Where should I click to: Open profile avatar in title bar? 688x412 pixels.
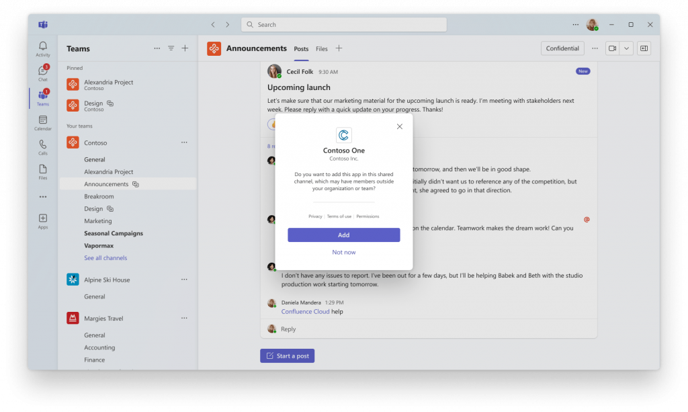coord(593,25)
